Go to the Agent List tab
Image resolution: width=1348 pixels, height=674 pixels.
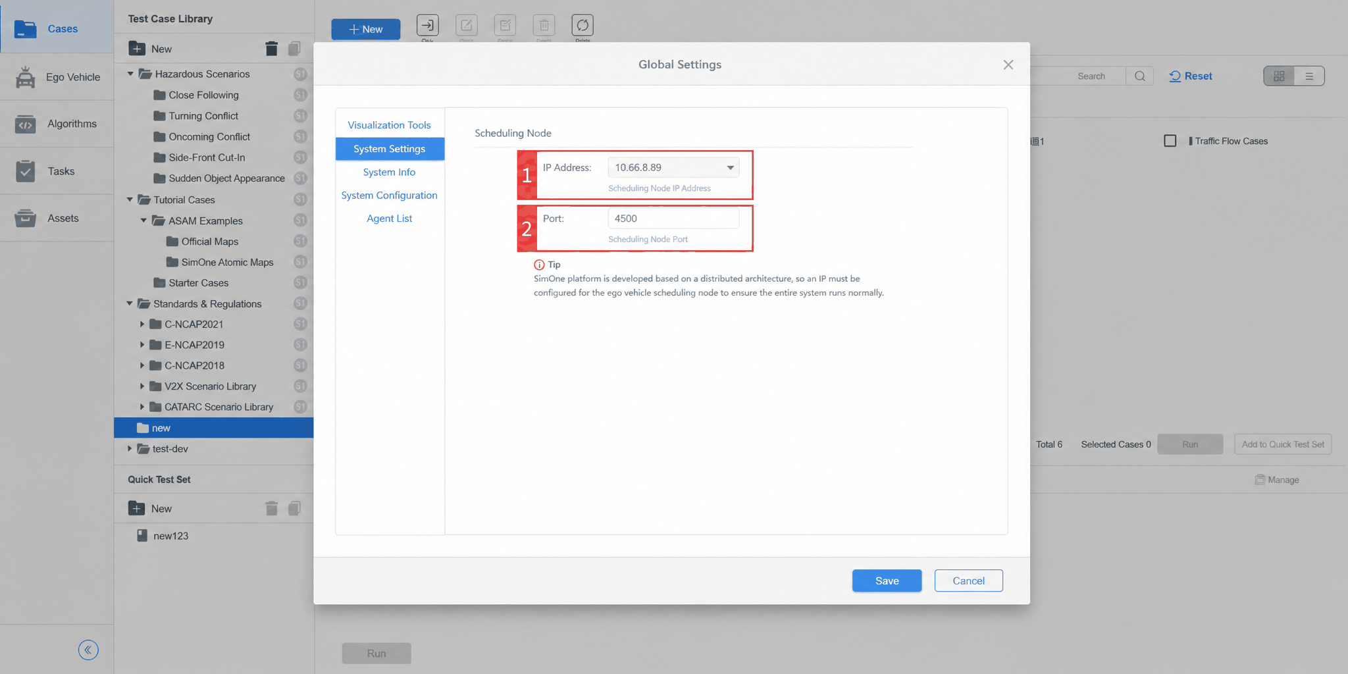pyautogui.click(x=390, y=219)
